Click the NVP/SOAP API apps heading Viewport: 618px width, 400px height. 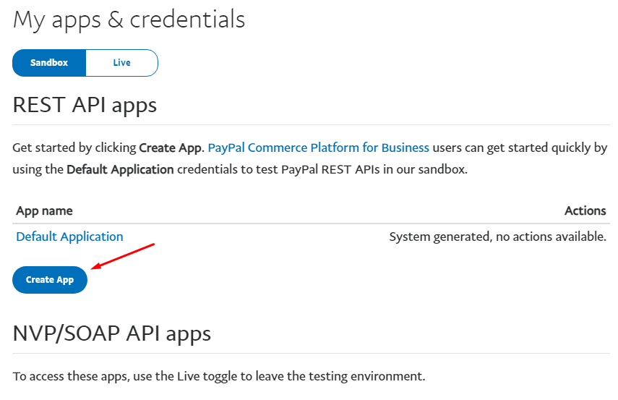[112, 333]
